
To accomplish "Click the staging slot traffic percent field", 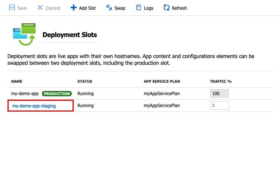I will click(x=219, y=106).
